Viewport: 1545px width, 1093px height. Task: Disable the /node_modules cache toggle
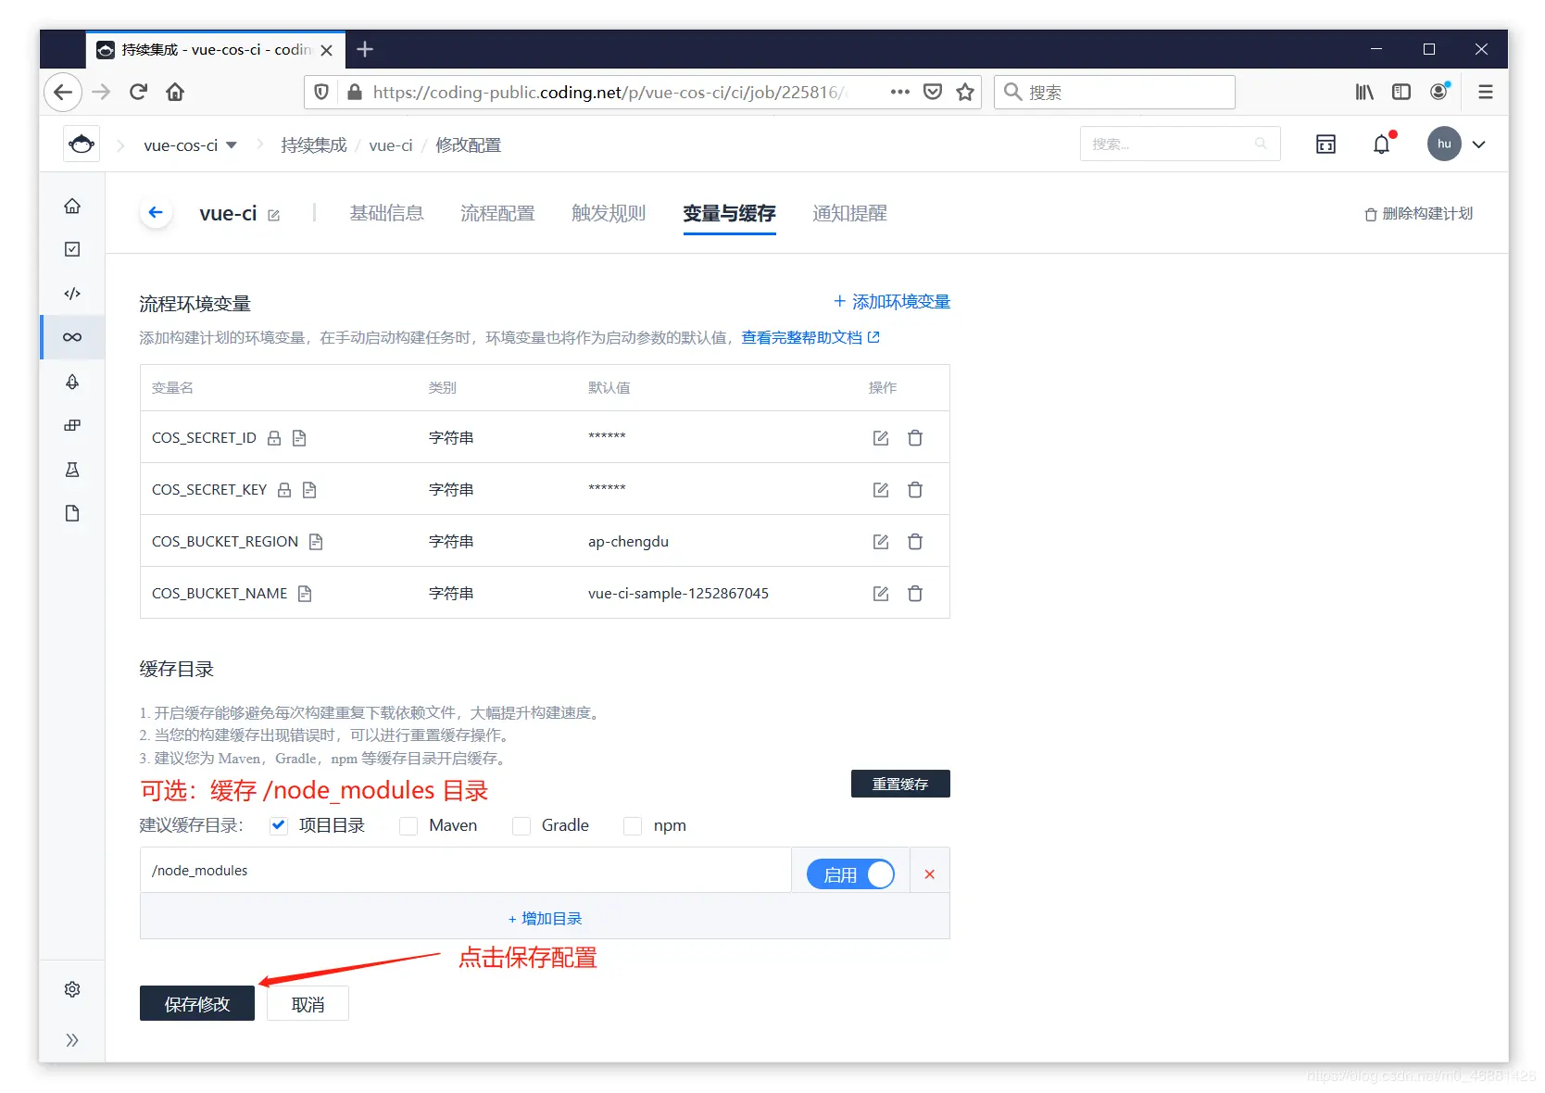850,873
